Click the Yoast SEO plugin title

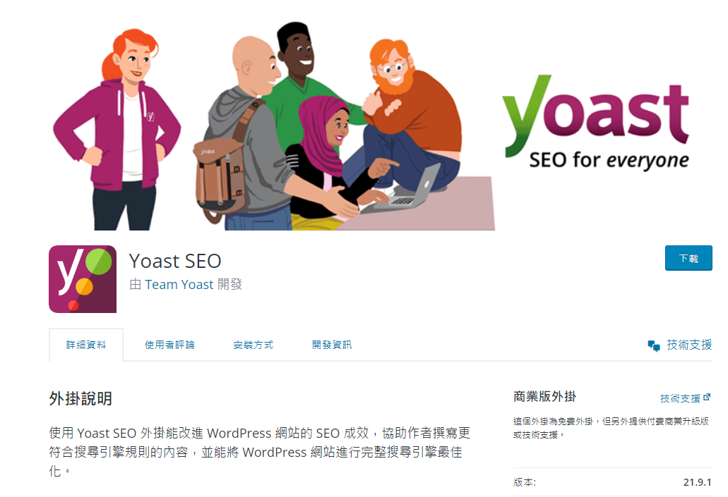(x=175, y=261)
